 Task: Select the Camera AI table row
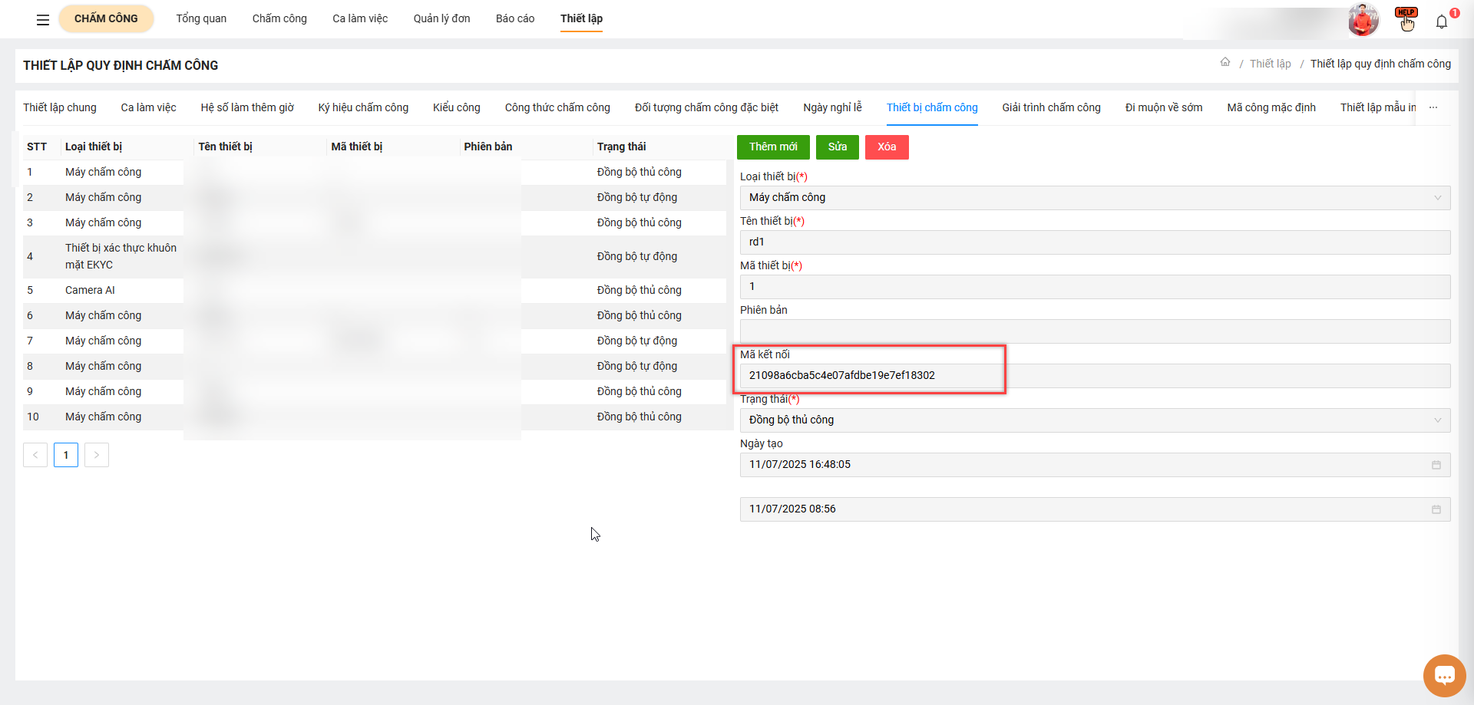[91, 290]
